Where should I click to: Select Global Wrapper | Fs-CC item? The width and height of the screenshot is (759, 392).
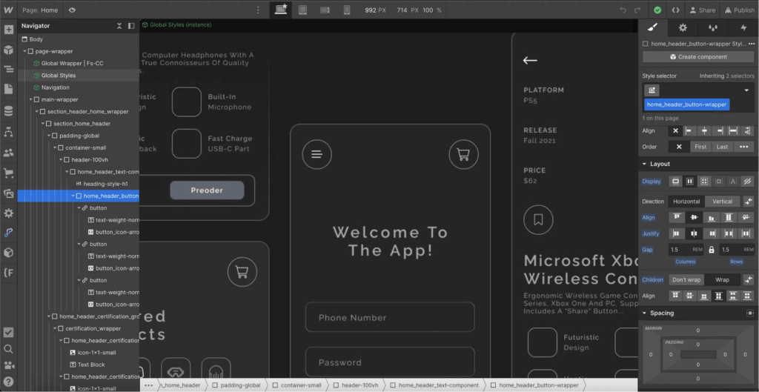click(x=79, y=64)
